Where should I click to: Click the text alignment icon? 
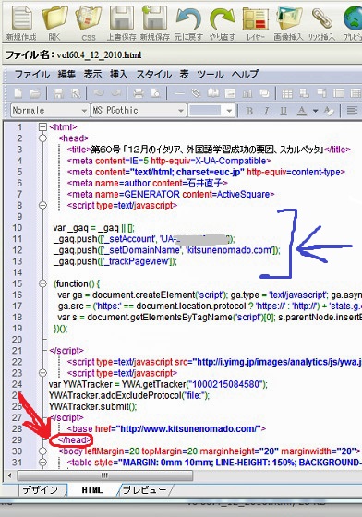(x=352, y=111)
